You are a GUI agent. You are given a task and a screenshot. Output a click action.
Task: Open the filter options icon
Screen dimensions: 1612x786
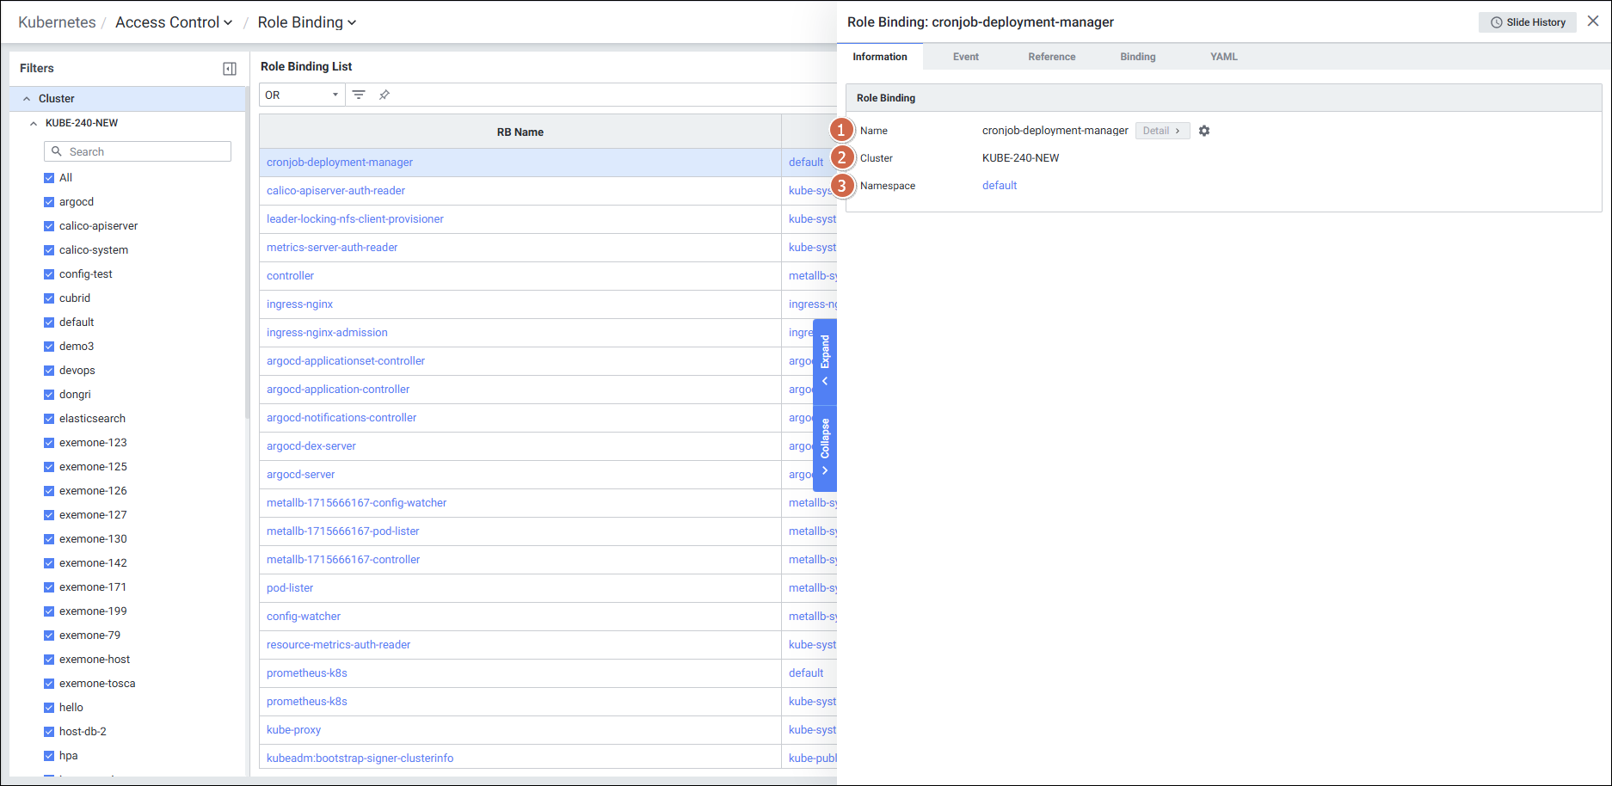359,95
